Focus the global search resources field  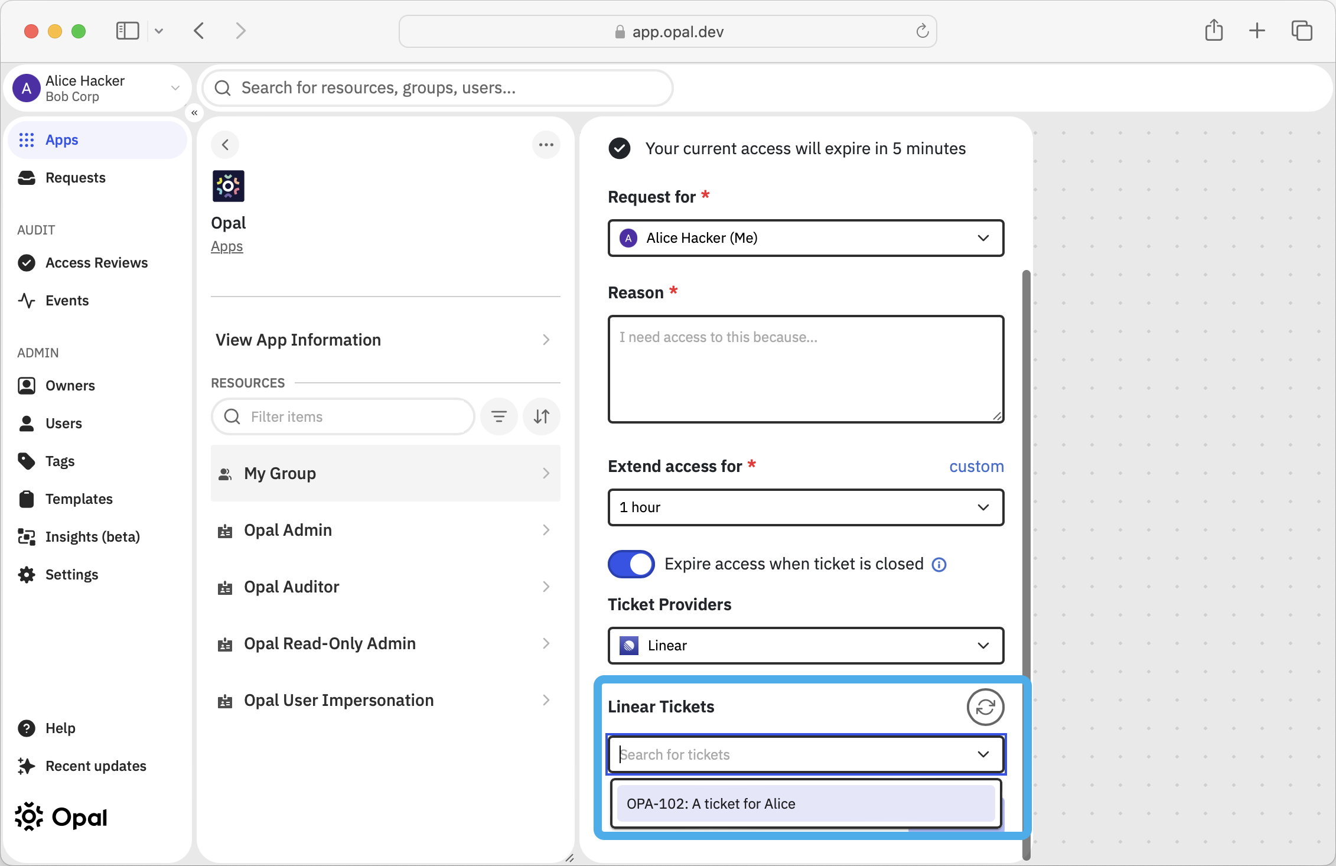click(x=438, y=88)
